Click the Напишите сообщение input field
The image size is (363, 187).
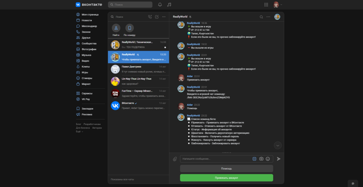click(x=216, y=159)
